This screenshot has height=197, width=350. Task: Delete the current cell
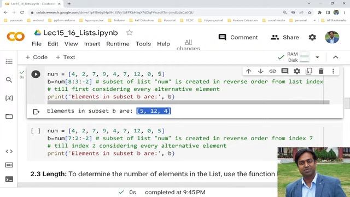[321, 71]
